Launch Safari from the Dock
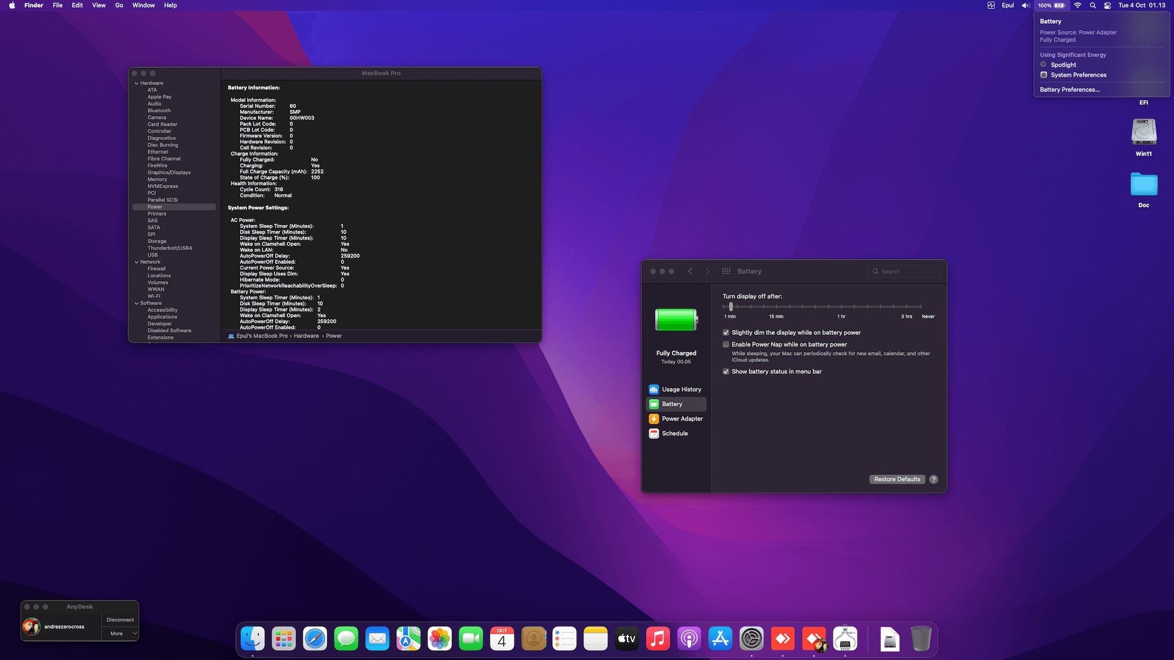This screenshot has width=1174, height=660. (x=315, y=639)
